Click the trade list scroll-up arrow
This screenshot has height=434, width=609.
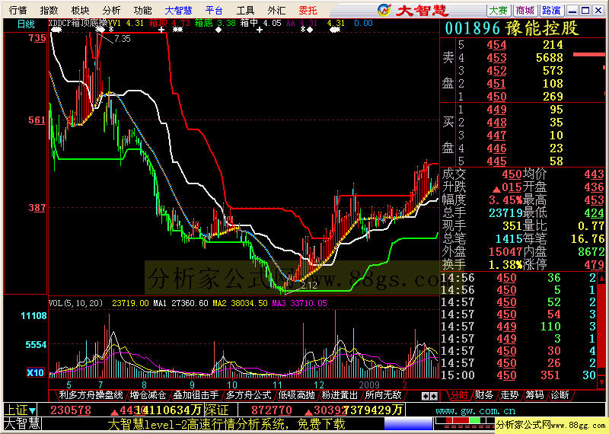(601, 279)
